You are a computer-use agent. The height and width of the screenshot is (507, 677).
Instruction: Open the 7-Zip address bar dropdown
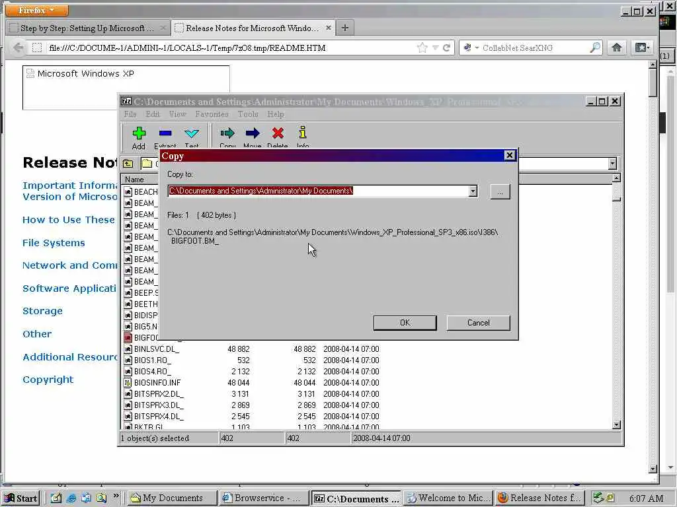pos(612,164)
